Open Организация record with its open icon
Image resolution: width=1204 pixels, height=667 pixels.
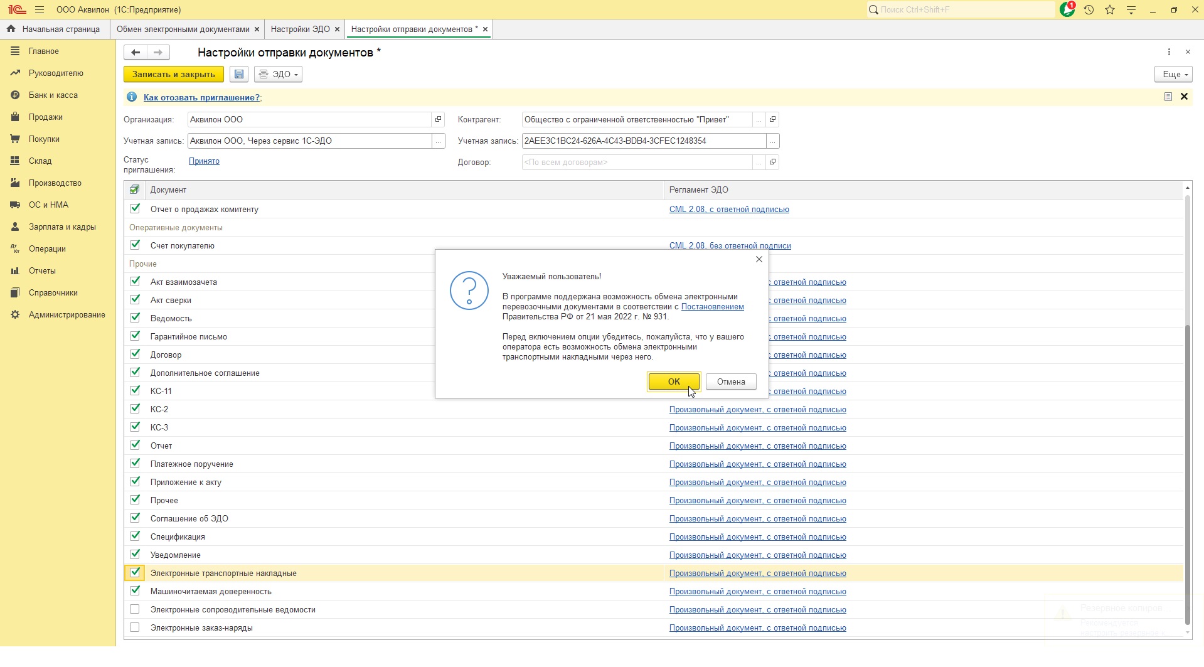tap(439, 119)
